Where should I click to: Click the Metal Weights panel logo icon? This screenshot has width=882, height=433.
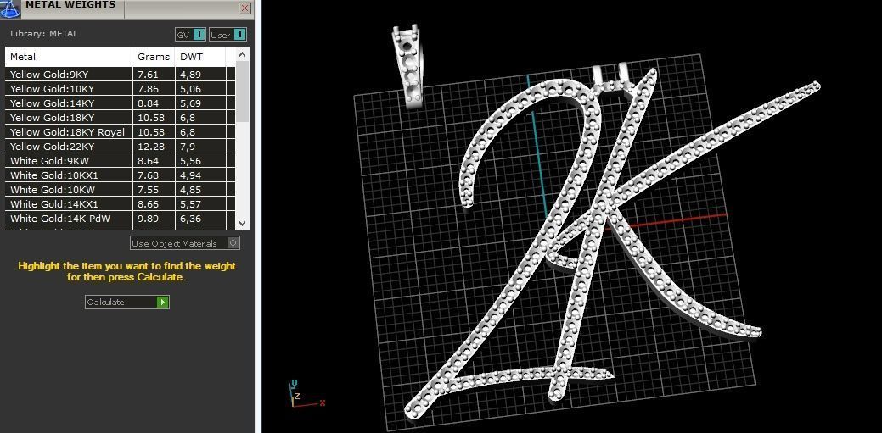click(11, 8)
